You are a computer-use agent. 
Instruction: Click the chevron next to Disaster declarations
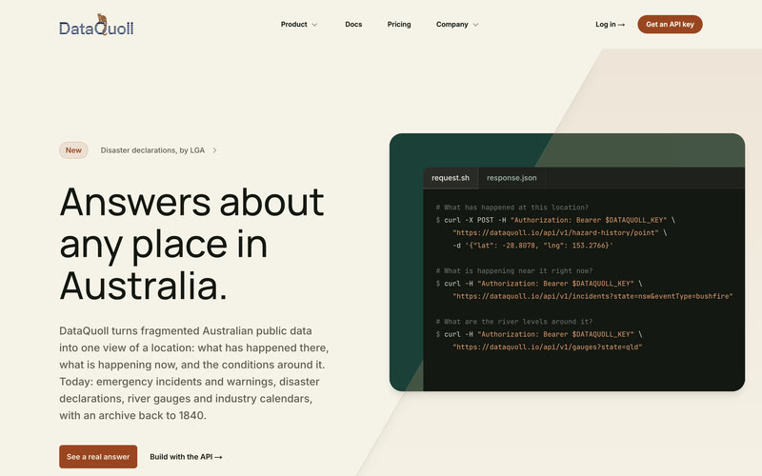[x=215, y=150]
